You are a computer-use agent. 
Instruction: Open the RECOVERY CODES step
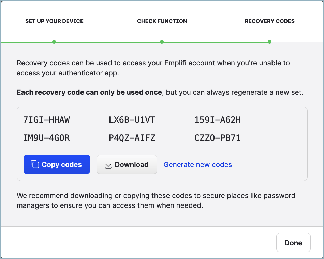click(269, 21)
